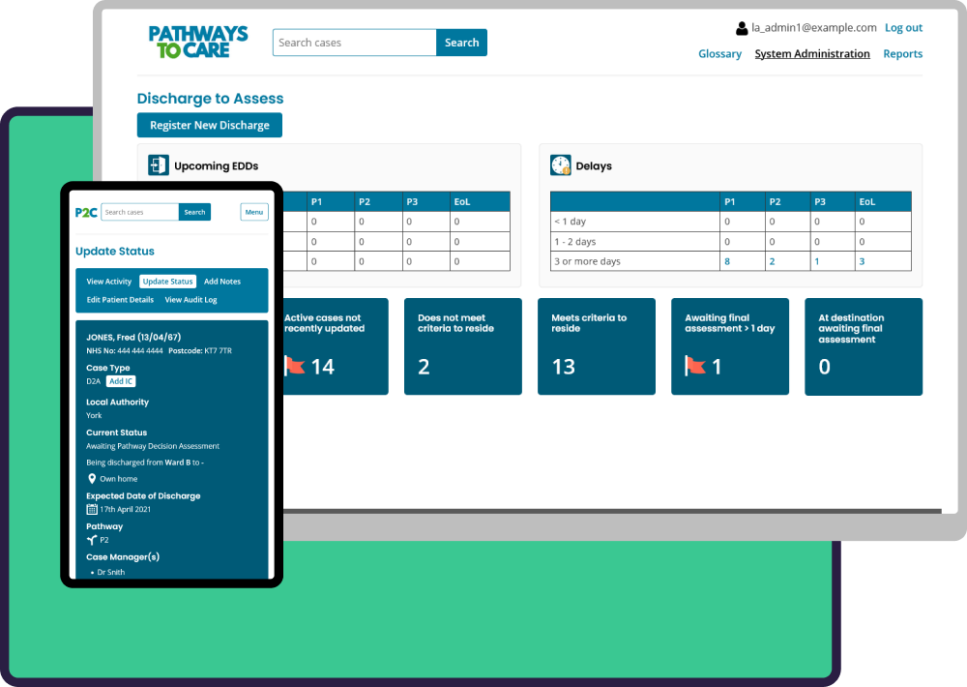Click the Delays clock icon

tap(561, 165)
